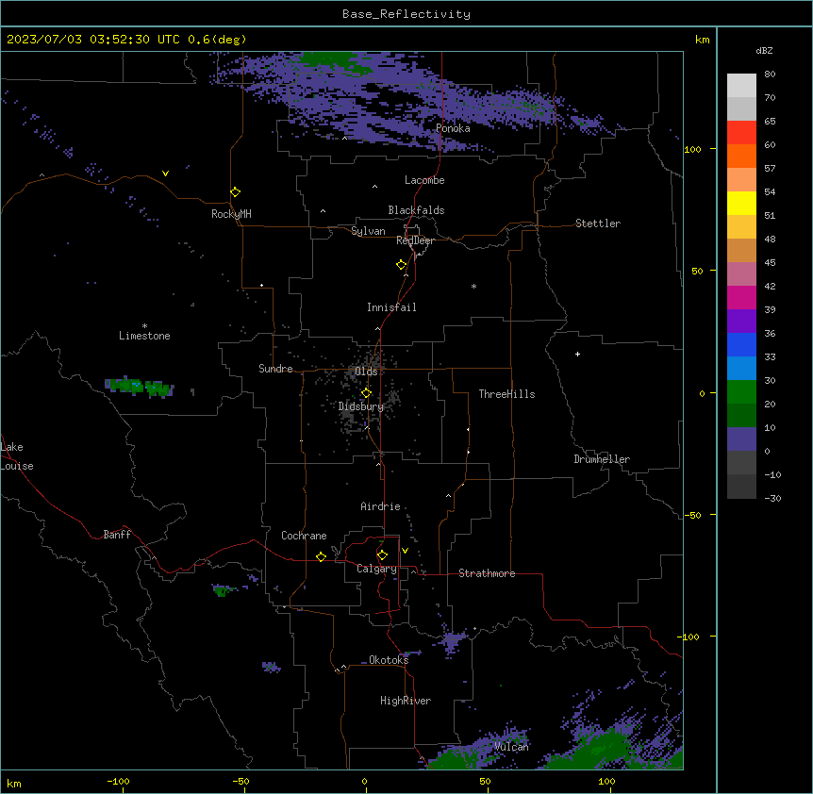Select the Blackfalds city label
The width and height of the screenshot is (813, 794).
tap(416, 210)
